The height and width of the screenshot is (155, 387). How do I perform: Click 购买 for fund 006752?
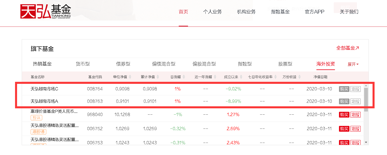coord(344,129)
